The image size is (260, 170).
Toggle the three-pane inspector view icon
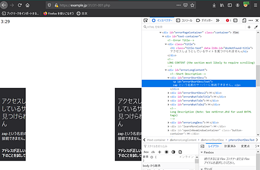pos(202,146)
